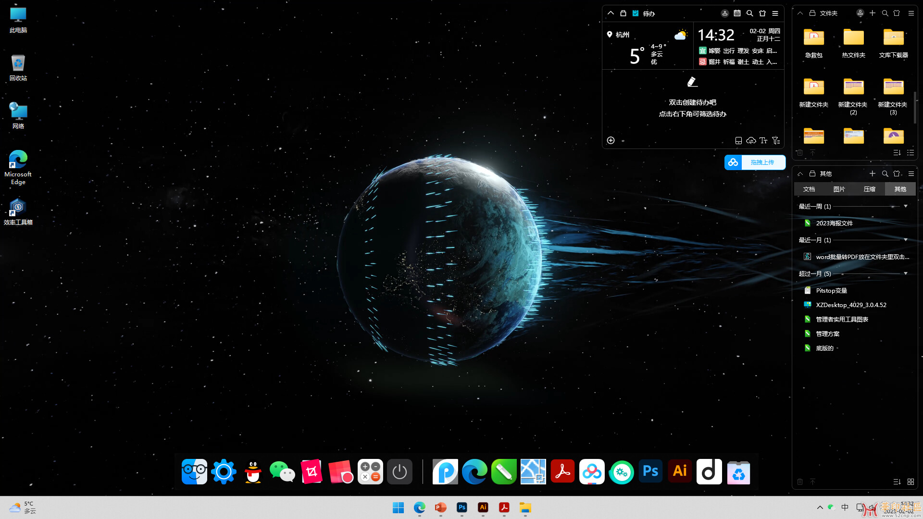Launch WeChat from the dock
Viewport: 923px width, 519px height.
[282, 472]
